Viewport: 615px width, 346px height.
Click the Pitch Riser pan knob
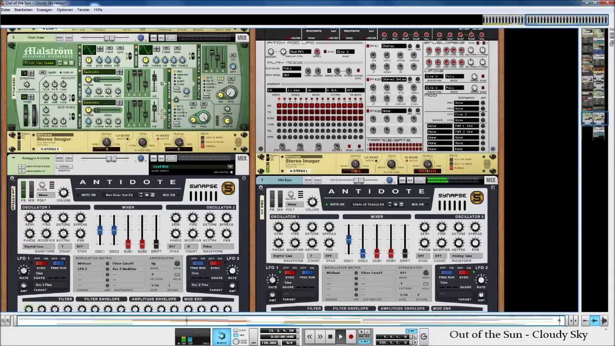[x=141, y=38]
